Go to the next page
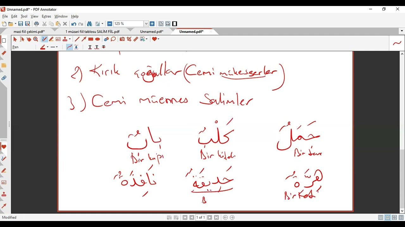The width and height of the screenshot is (405, 227). (x=209, y=218)
